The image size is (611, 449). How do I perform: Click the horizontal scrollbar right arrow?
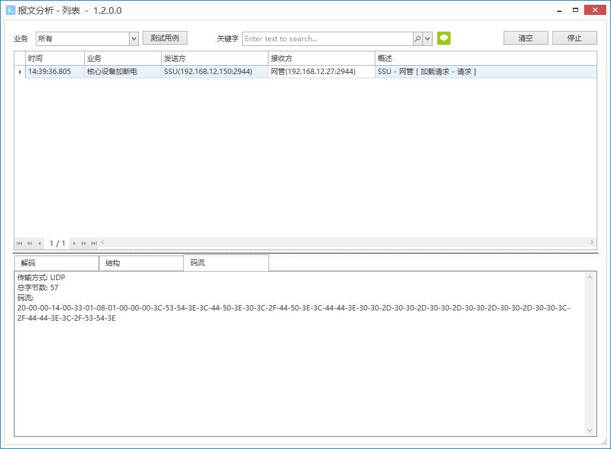tap(591, 242)
